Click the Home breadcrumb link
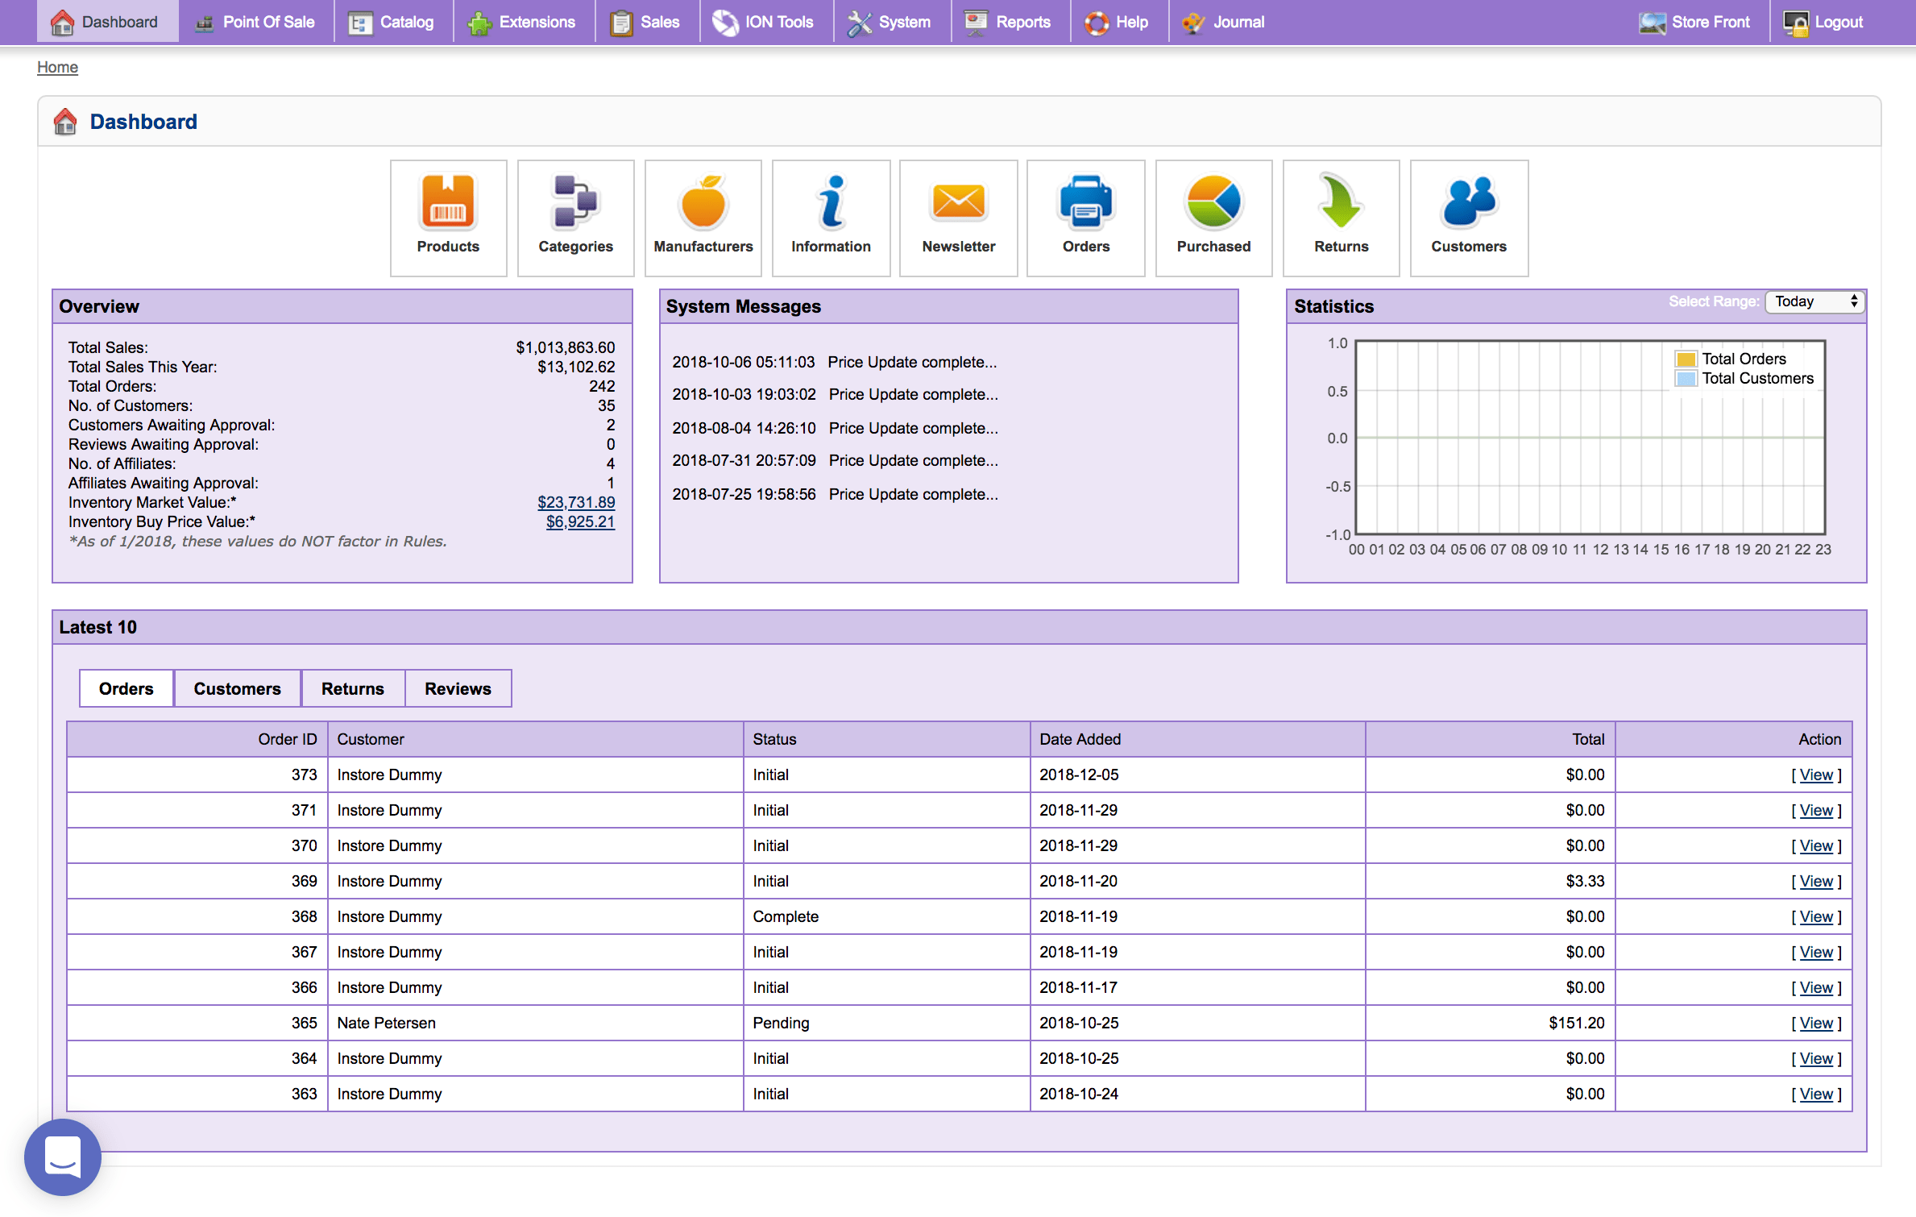 [57, 67]
